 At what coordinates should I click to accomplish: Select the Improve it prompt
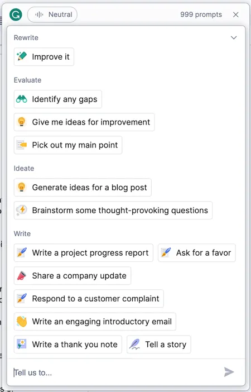pos(44,57)
